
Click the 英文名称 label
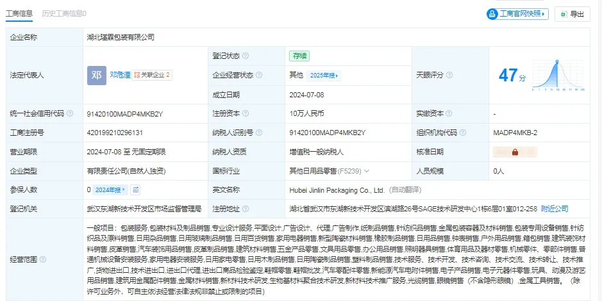(226, 190)
